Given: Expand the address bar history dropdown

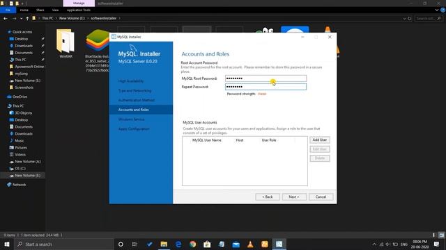Looking at the screenshot, I should coord(404,19).
